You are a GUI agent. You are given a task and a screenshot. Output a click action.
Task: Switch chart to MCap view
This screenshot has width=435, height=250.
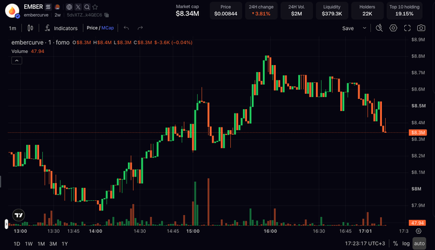(x=107, y=28)
